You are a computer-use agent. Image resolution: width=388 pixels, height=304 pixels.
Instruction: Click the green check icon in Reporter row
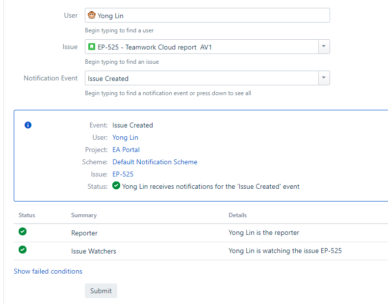coord(23,231)
